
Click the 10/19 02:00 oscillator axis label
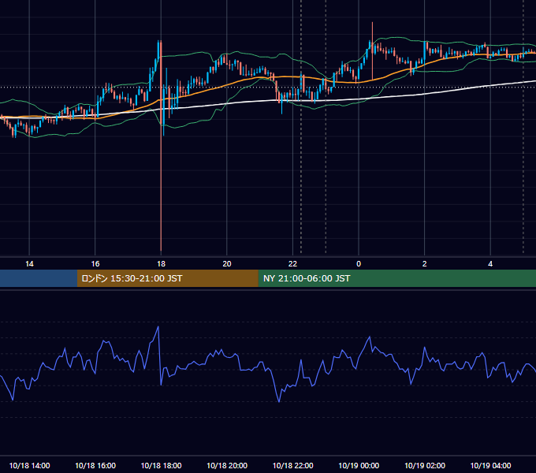[425, 465]
